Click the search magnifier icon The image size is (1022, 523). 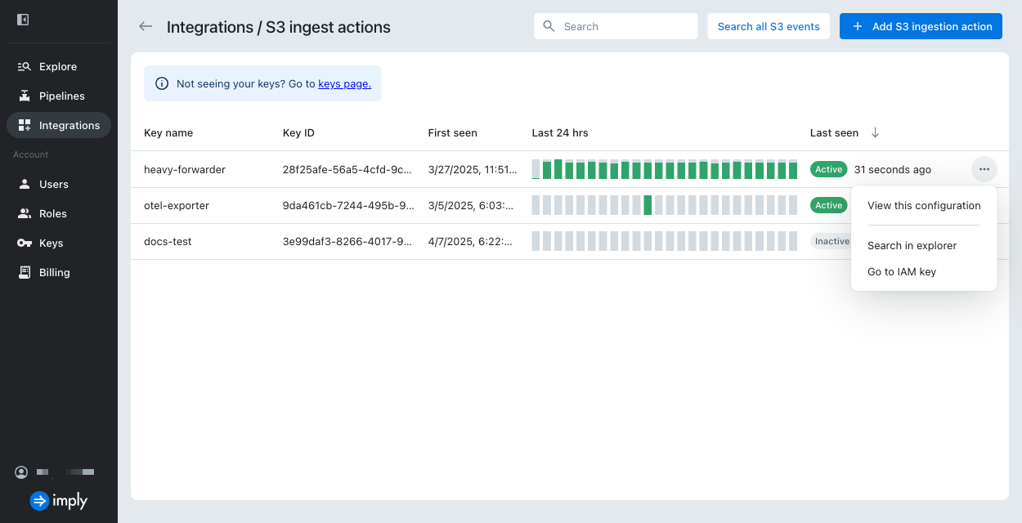click(549, 26)
